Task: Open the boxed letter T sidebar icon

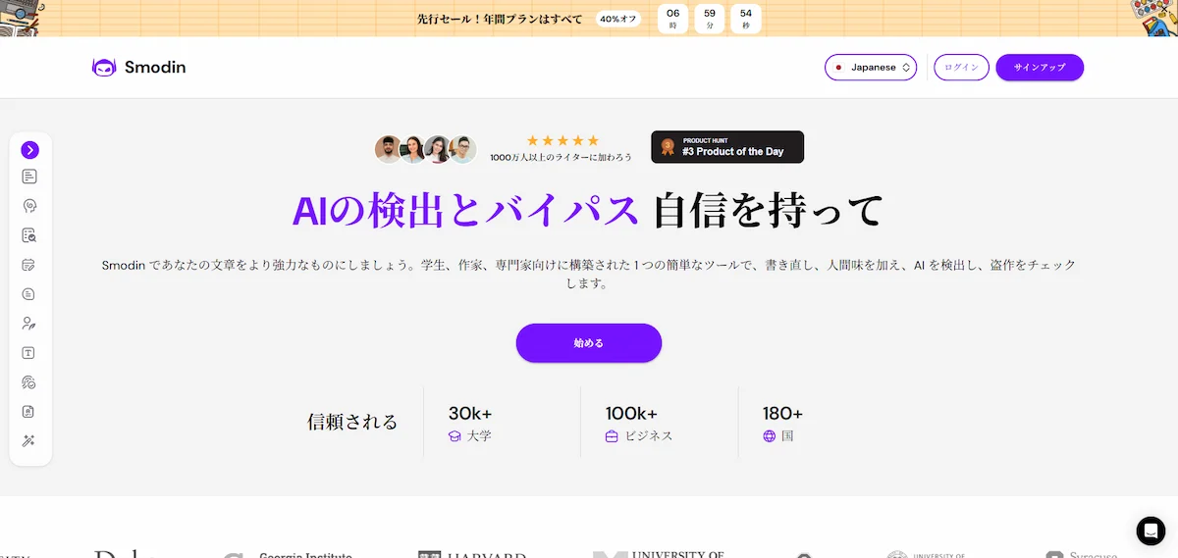Action: pos(29,353)
